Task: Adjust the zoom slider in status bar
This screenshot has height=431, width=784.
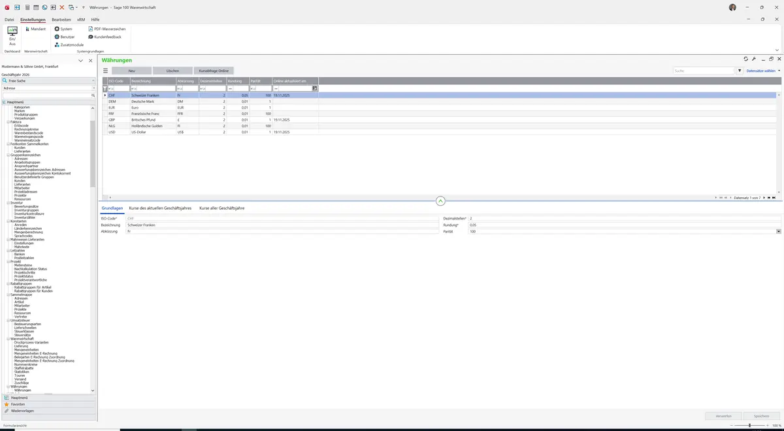Action: pyautogui.click(x=749, y=425)
